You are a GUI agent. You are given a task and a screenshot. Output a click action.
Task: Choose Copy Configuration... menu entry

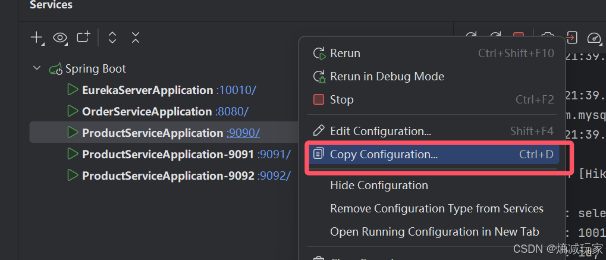(x=433, y=154)
